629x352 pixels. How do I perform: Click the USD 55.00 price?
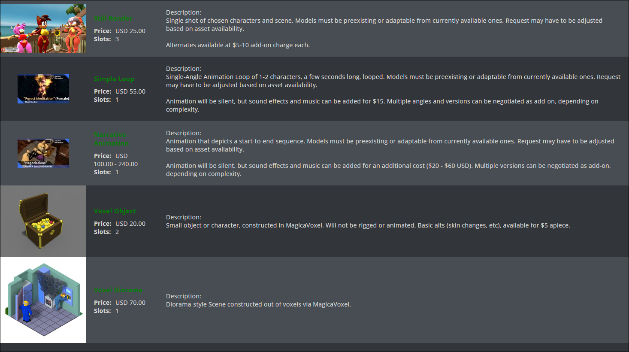tap(130, 91)
